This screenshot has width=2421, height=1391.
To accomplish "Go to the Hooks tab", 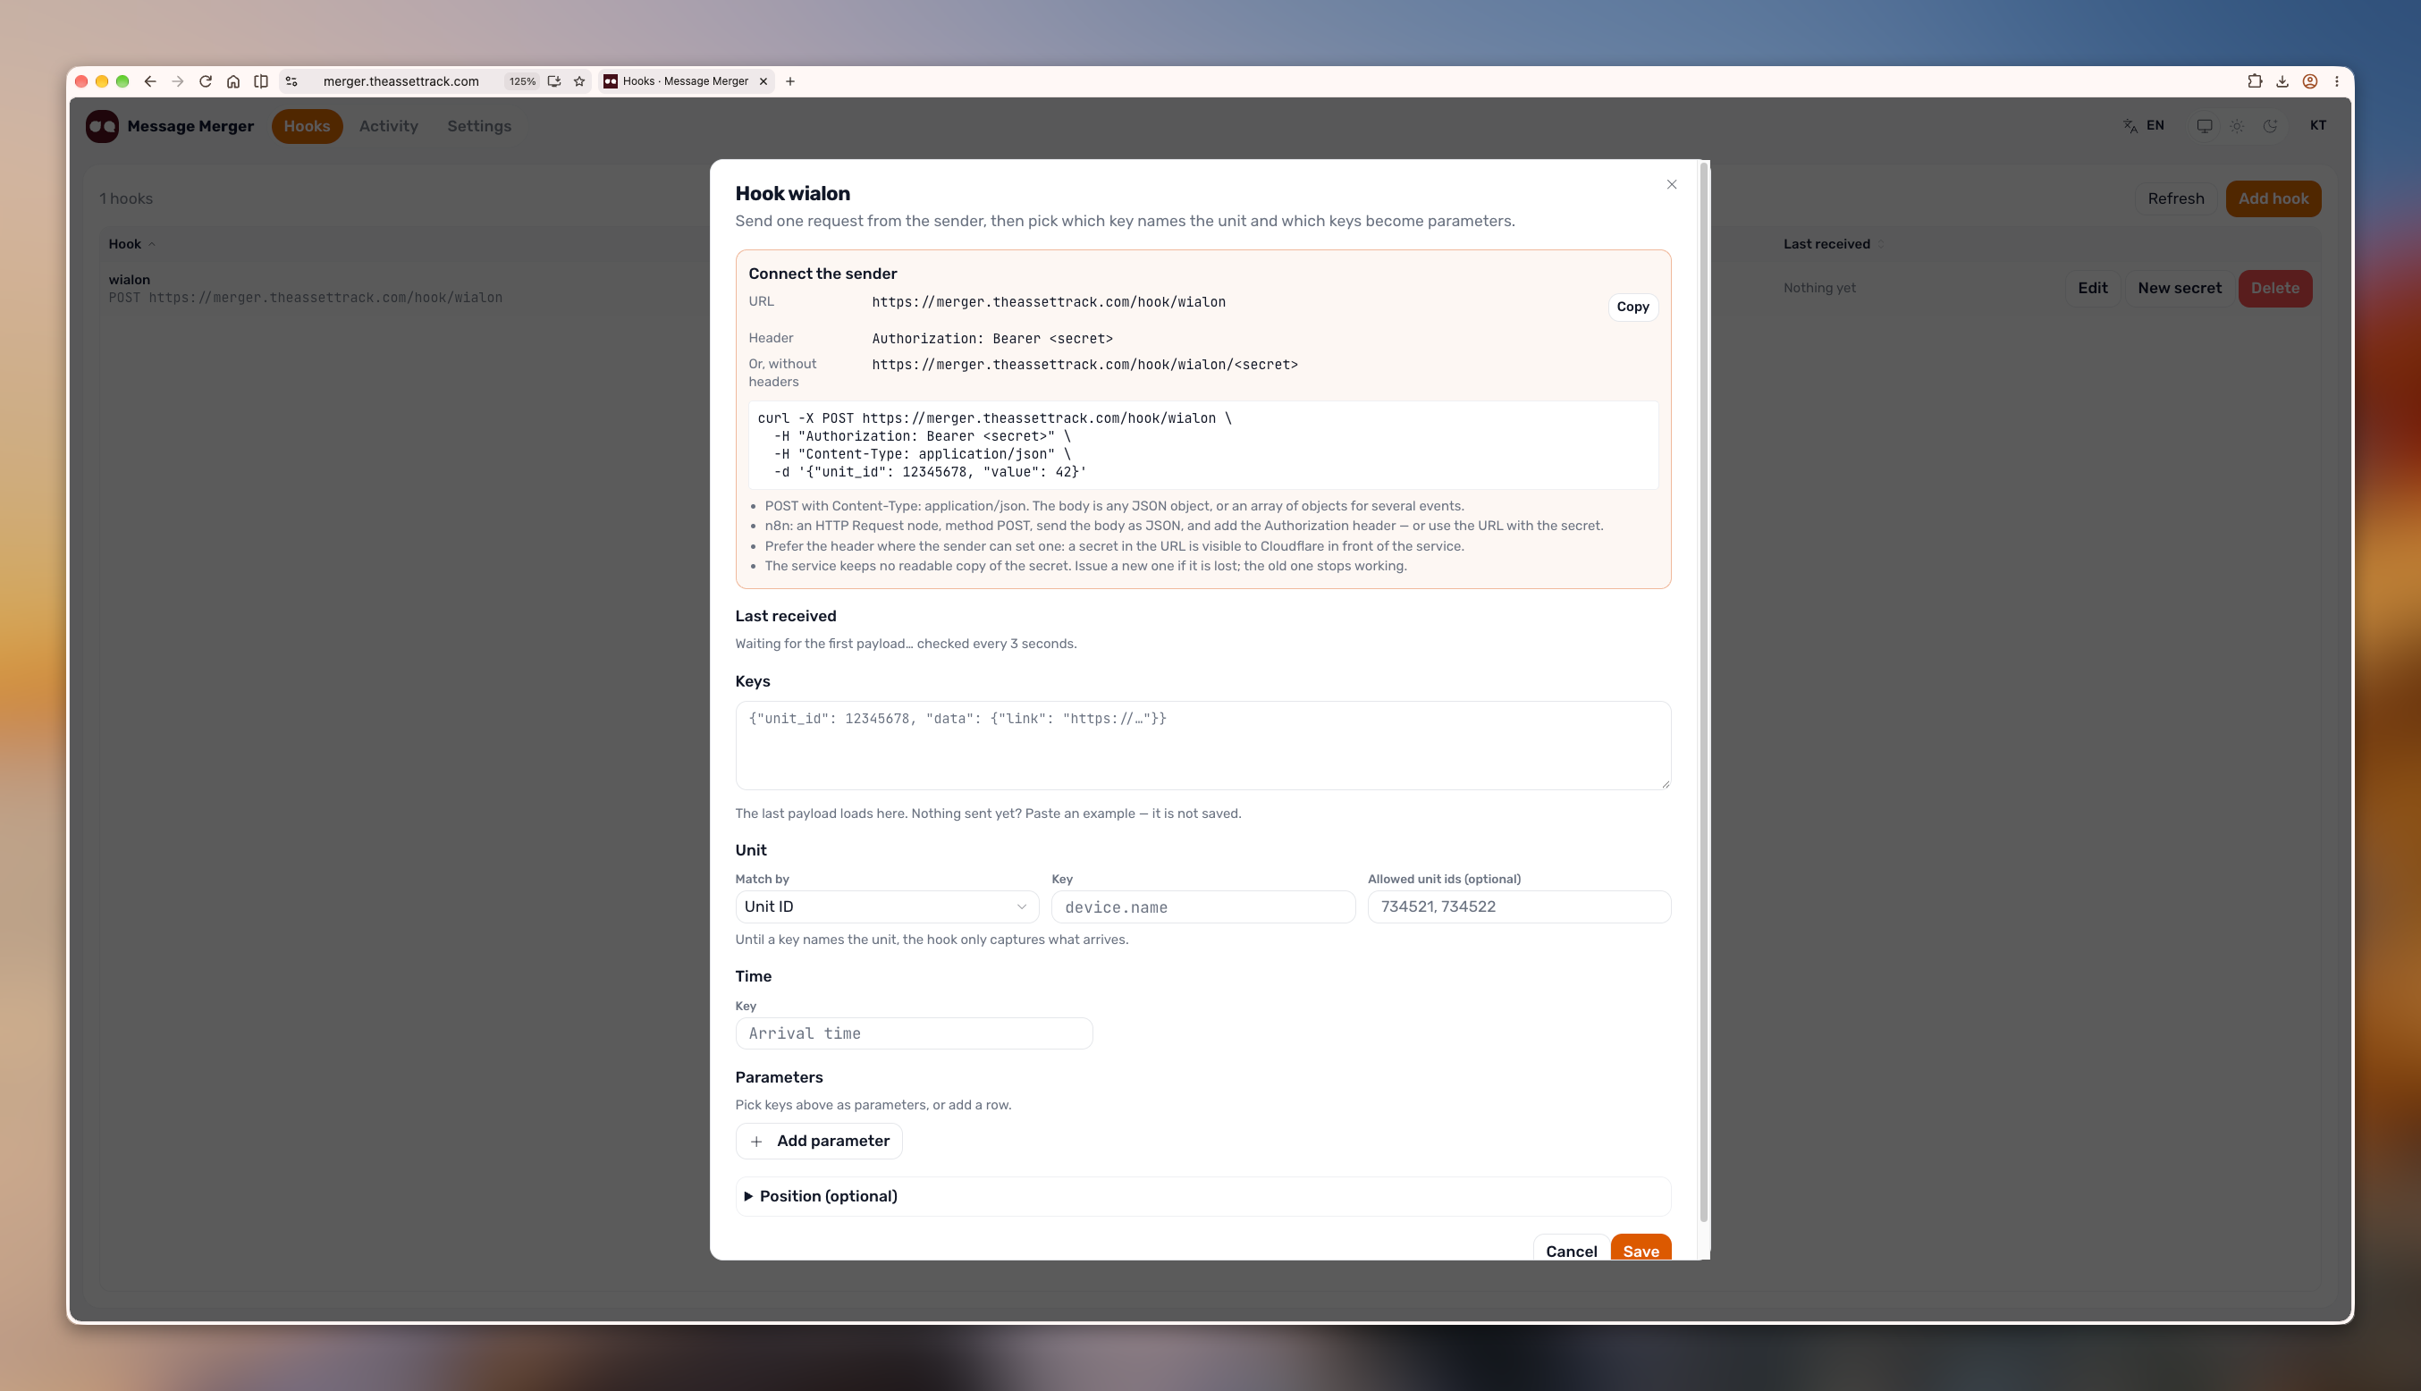I will coord(307,126).
